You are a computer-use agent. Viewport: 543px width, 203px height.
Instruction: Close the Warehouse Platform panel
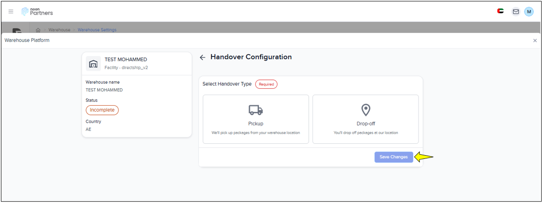point(535,40)
